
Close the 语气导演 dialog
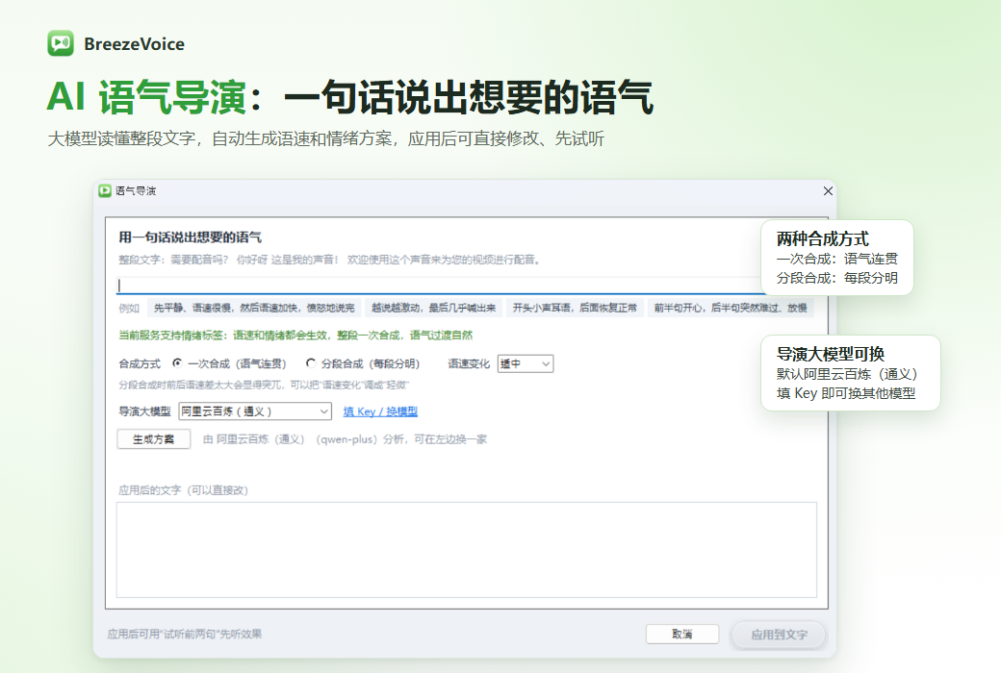tap(828, 190)
